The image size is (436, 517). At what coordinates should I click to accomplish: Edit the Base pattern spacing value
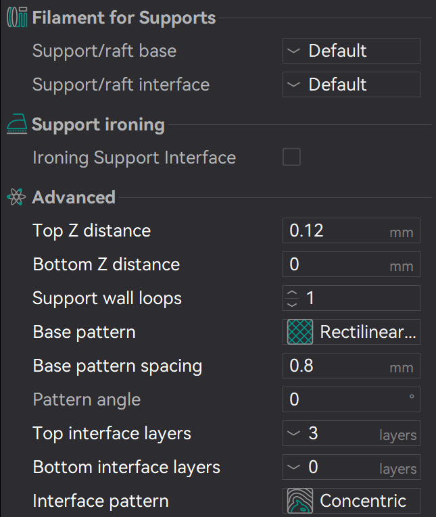335,366
